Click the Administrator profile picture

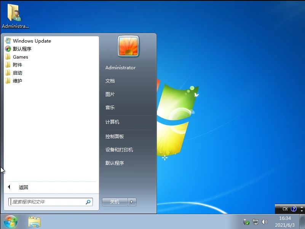(128, 46)
